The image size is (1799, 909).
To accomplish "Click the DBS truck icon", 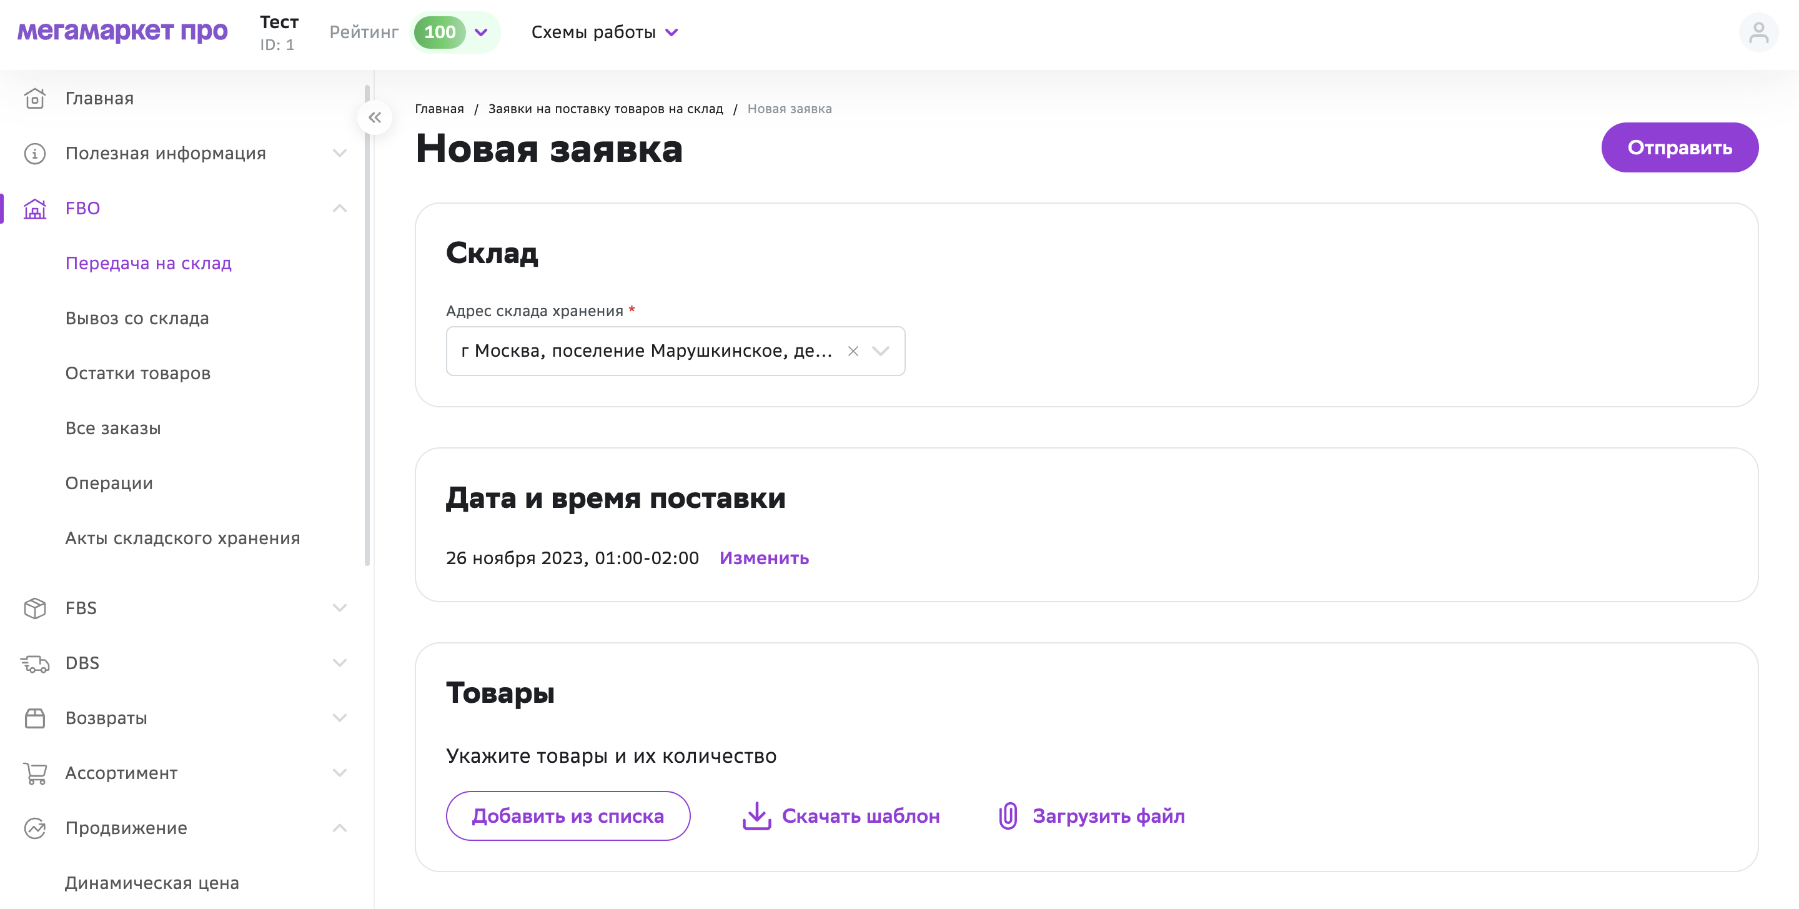I will coord(35,663).
